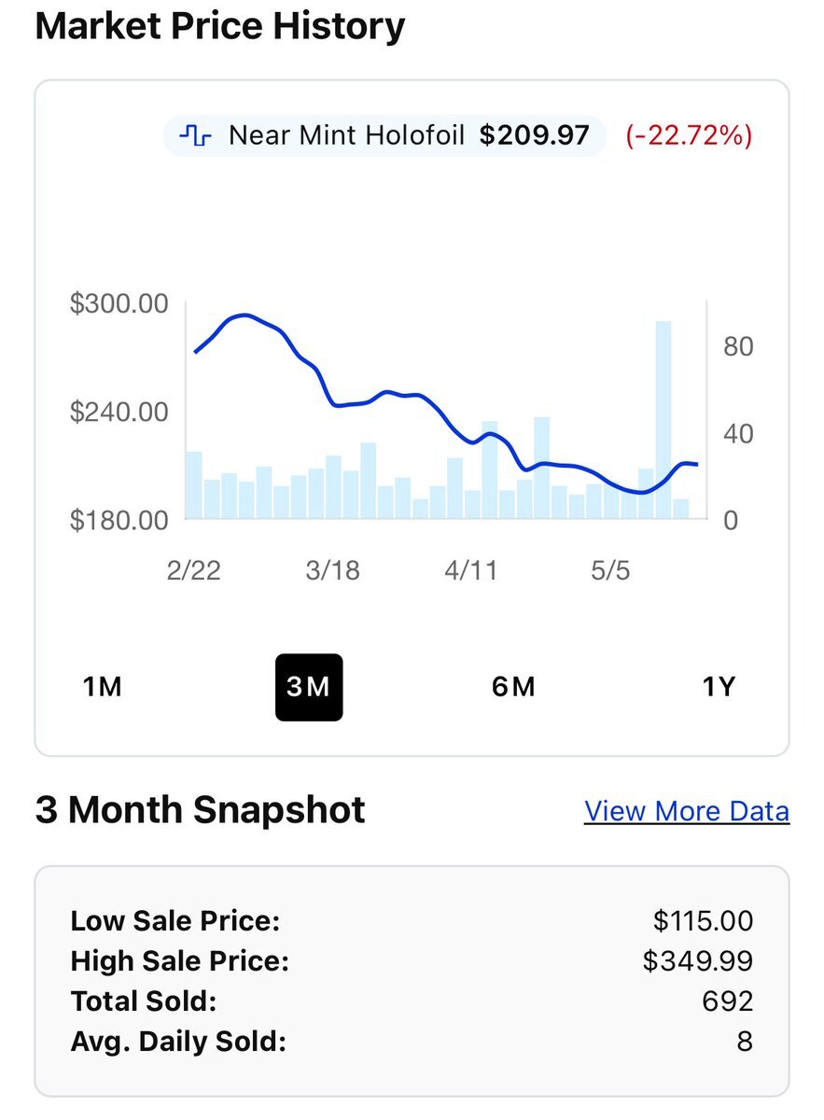
Task: Click the $209.97 market price value
Action: pyautogui.click(x=535, y=136)
